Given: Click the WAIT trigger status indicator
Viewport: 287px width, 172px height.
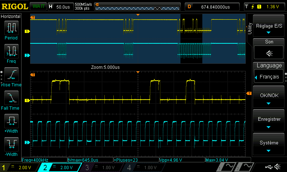Looking at the screenshot, I should coord(38,6).
